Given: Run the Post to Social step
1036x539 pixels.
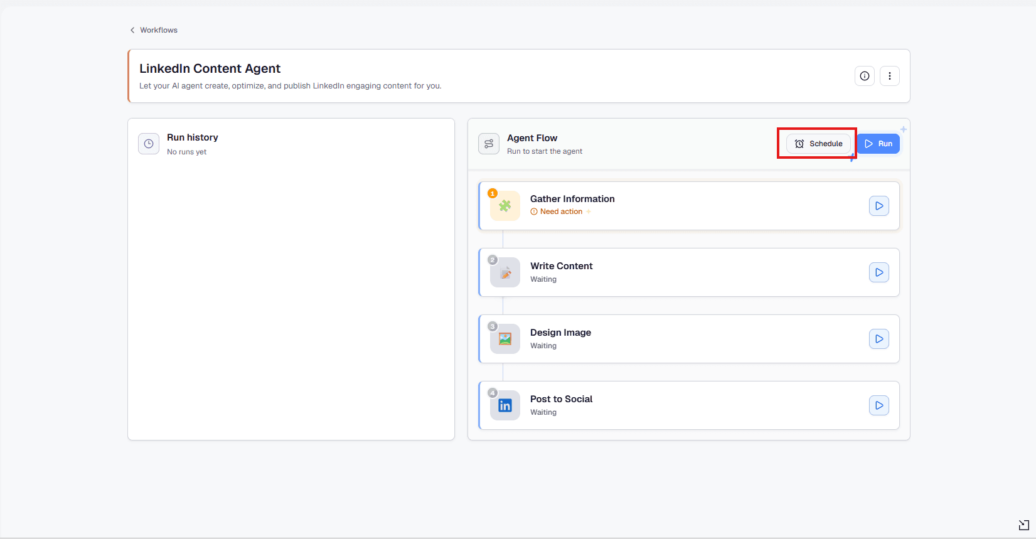Looking at the screenshot, I should coord(879,405).
